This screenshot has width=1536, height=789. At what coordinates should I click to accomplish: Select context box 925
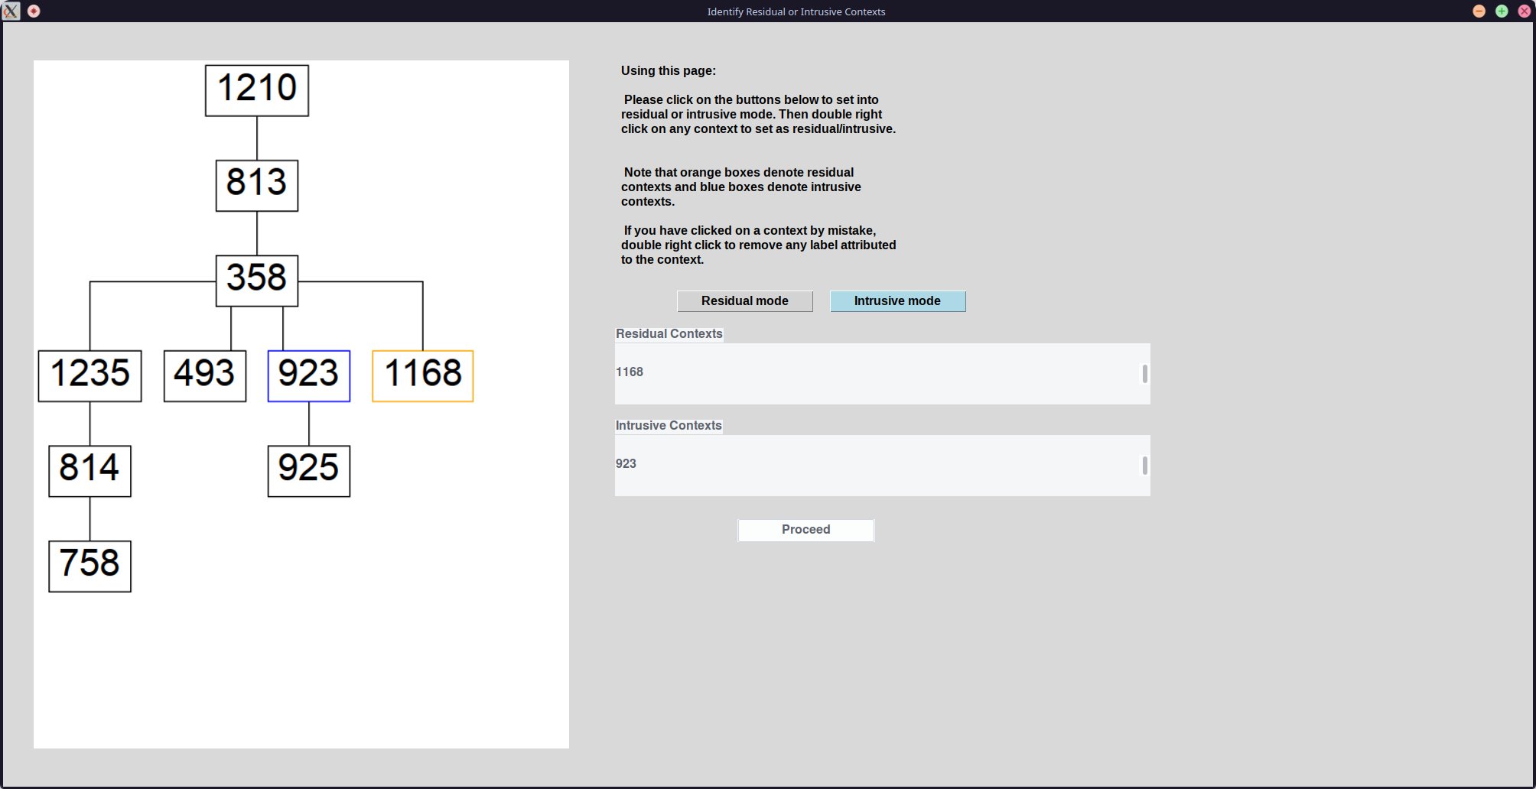(309, 471)
